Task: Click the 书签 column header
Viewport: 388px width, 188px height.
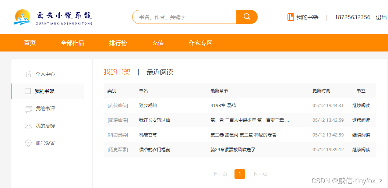Action: click(x=361, y=91)
